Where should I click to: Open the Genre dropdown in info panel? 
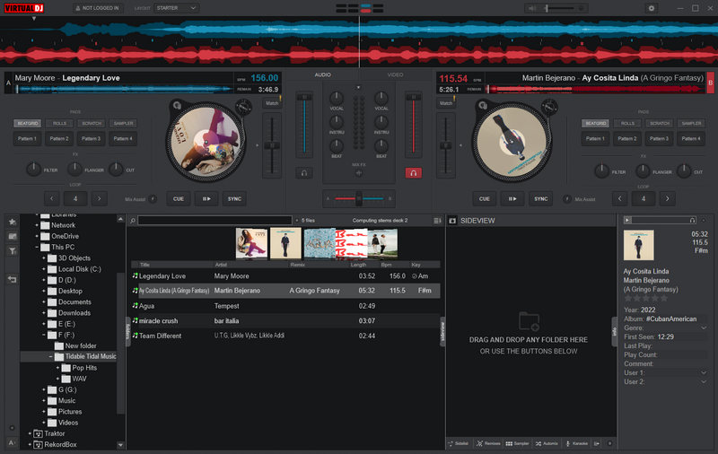click(704, 328)
